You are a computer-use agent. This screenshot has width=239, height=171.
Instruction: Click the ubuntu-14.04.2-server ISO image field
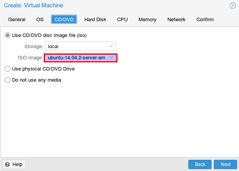click(80, 58)
